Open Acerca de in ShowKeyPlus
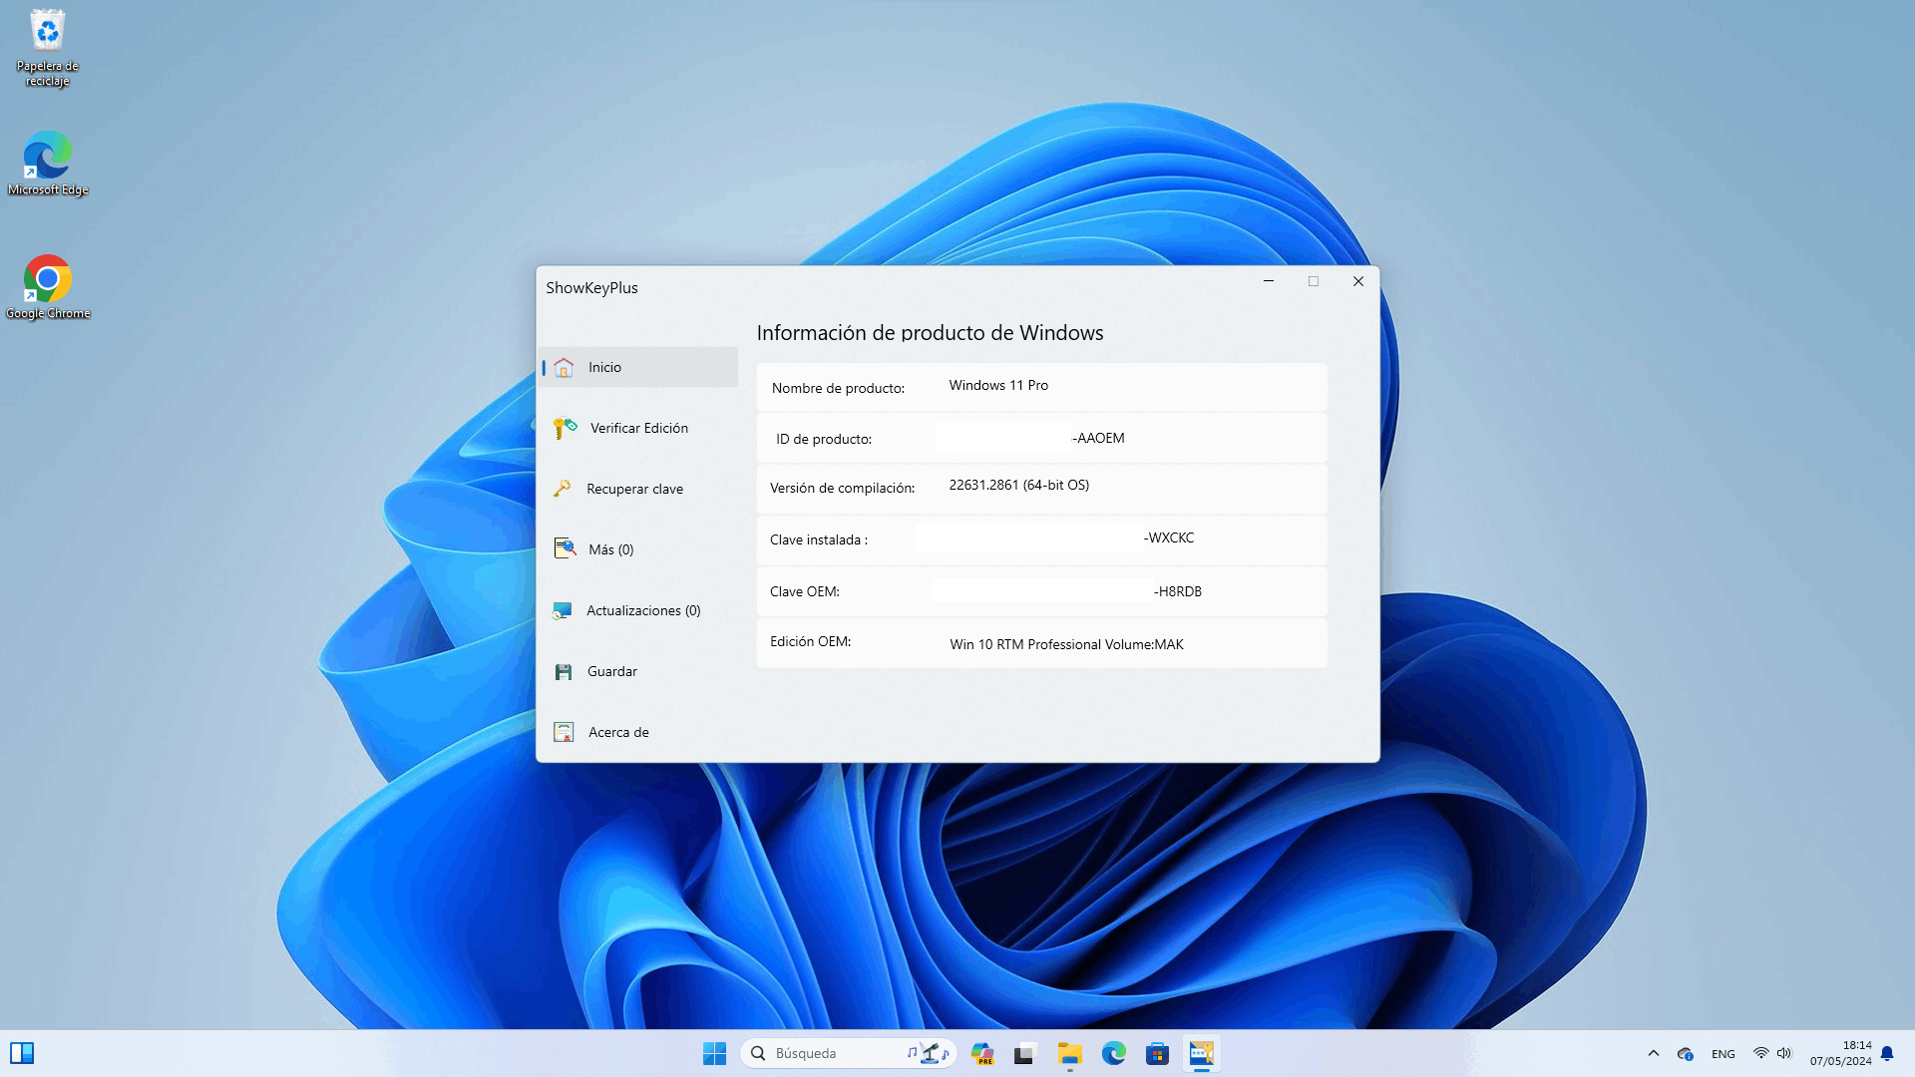The width and height of the screenshot is (1915, 1077). point(617,731)
